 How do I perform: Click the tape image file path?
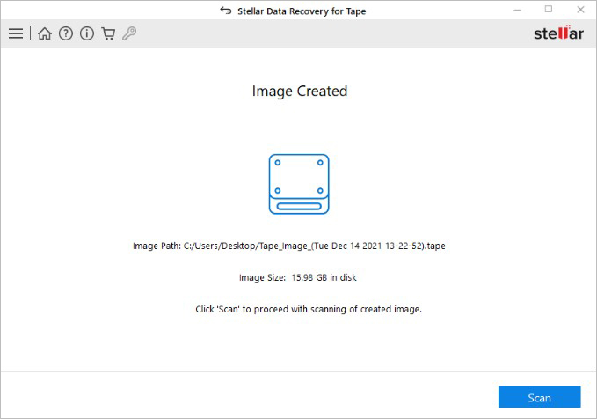[315, 246]
